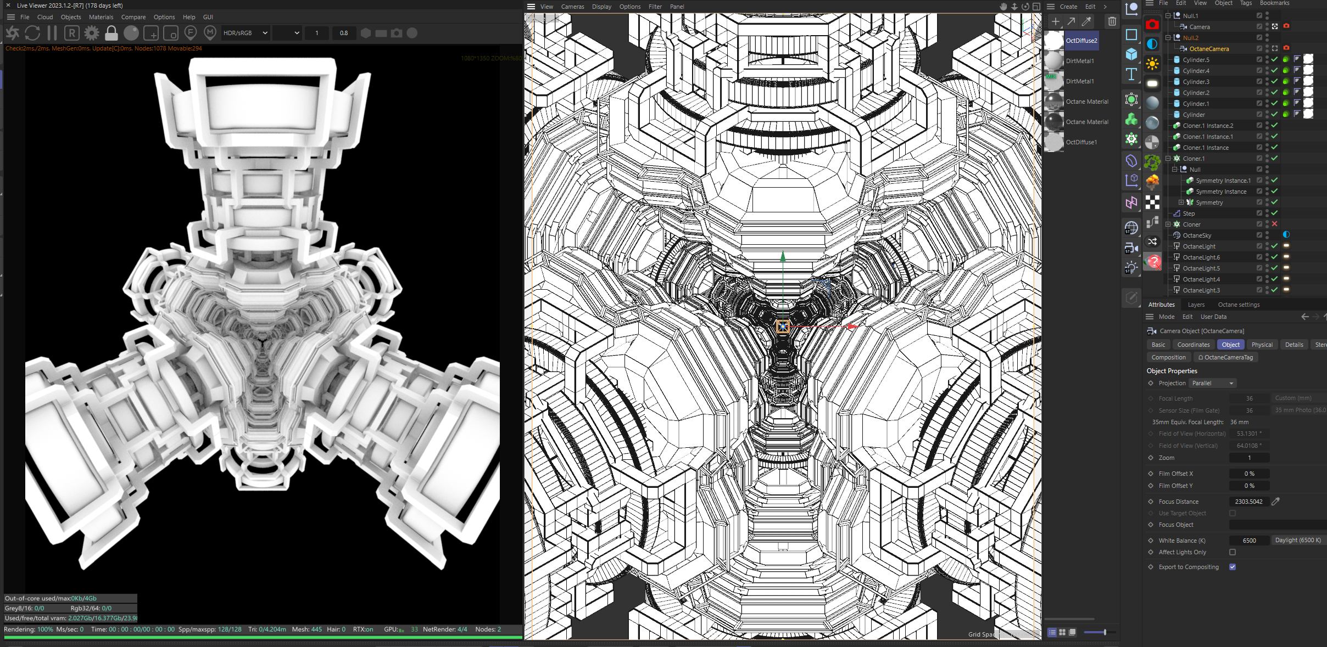Screen dimensions: 1327x647
Task: Select the material picker M icon
Action: [210, 33]
